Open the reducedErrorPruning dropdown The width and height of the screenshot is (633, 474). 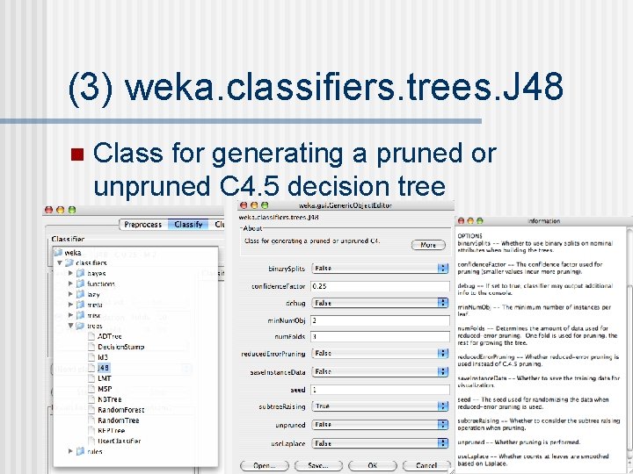tap(380, 354)
